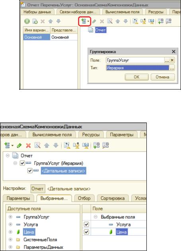The width and height of the screenshot is (181, 251).
Task: Click the monitors icon in bottom screenshot toolbar
Action: pos(86,145)
